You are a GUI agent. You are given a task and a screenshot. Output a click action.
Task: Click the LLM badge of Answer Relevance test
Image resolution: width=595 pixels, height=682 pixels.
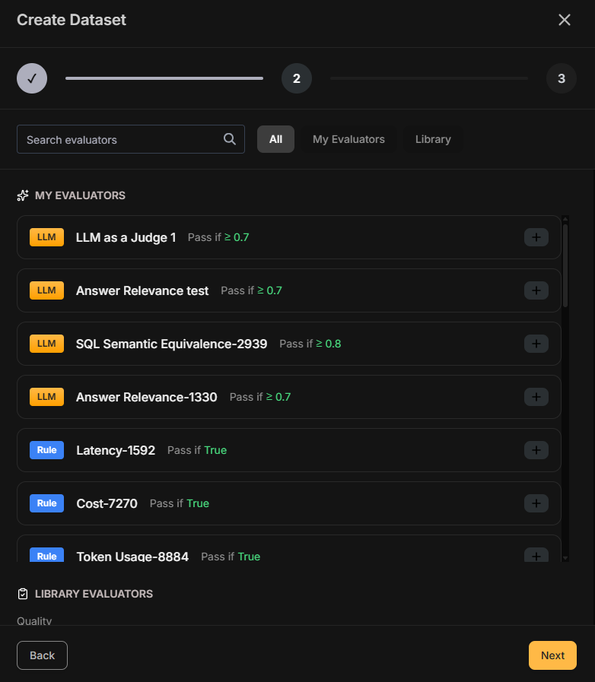coord(46,290)
